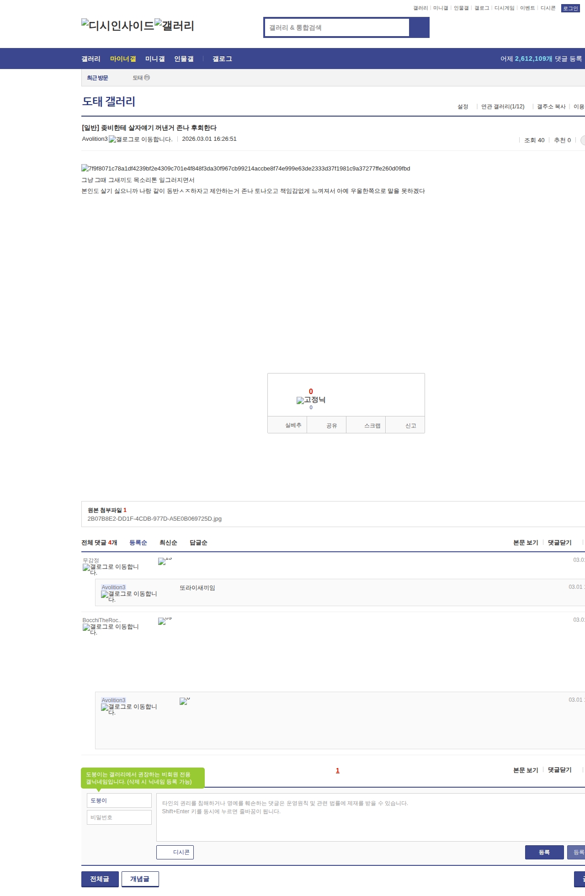The height and width of the screenshot is (896, 585).
Task: Open the broken post image starting with 7f9f8071
Action: click(x=246, y=168)
